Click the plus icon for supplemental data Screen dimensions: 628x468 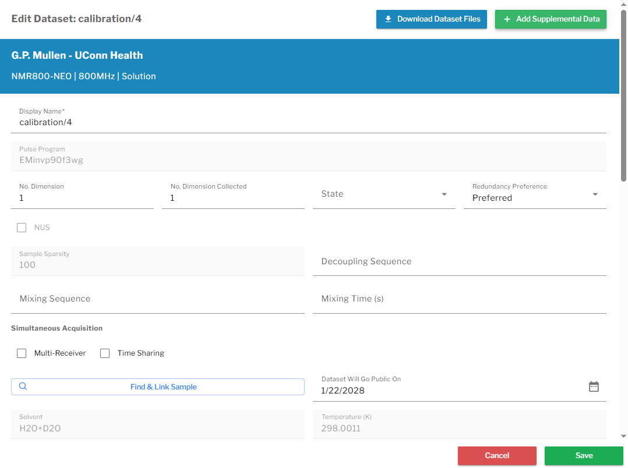point(507,19)
